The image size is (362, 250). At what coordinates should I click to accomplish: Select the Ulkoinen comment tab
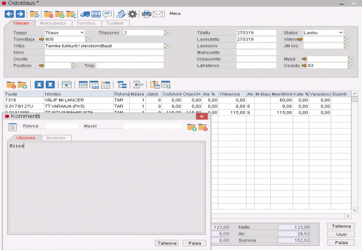25,138
